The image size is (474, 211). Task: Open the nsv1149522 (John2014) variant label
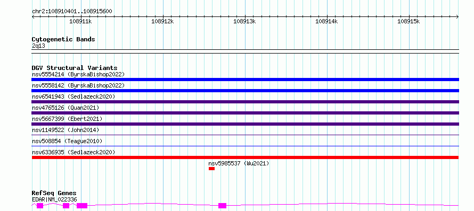66,130
